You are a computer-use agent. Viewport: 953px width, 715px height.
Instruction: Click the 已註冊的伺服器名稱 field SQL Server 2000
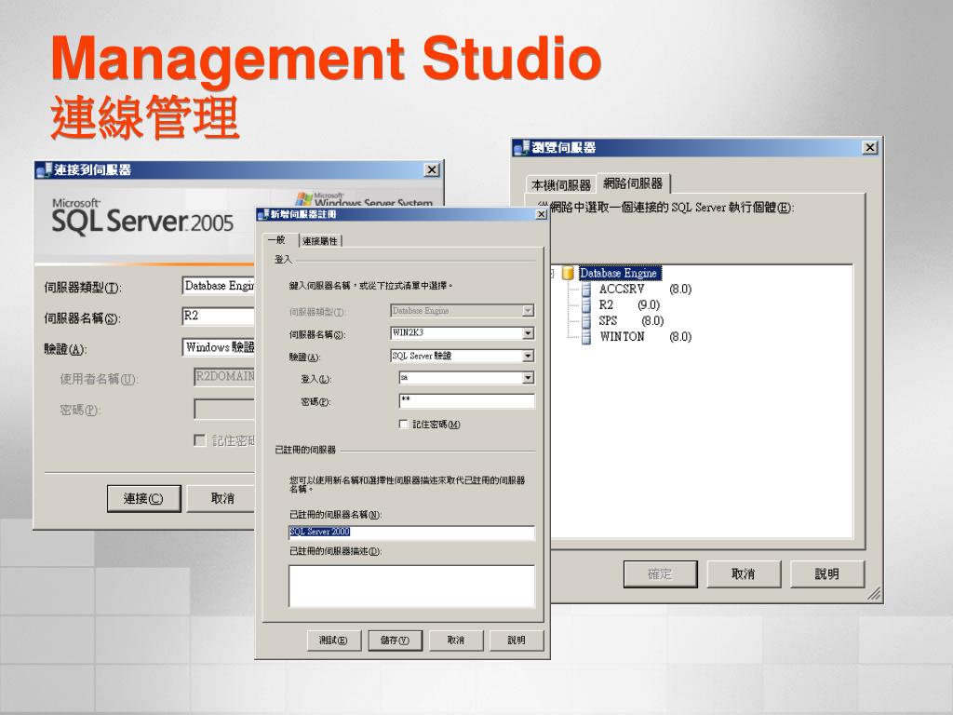[x=411, y=532]
